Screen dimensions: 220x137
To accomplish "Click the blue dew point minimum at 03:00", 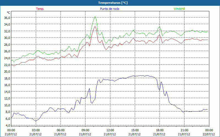I will tap(36, 121).
